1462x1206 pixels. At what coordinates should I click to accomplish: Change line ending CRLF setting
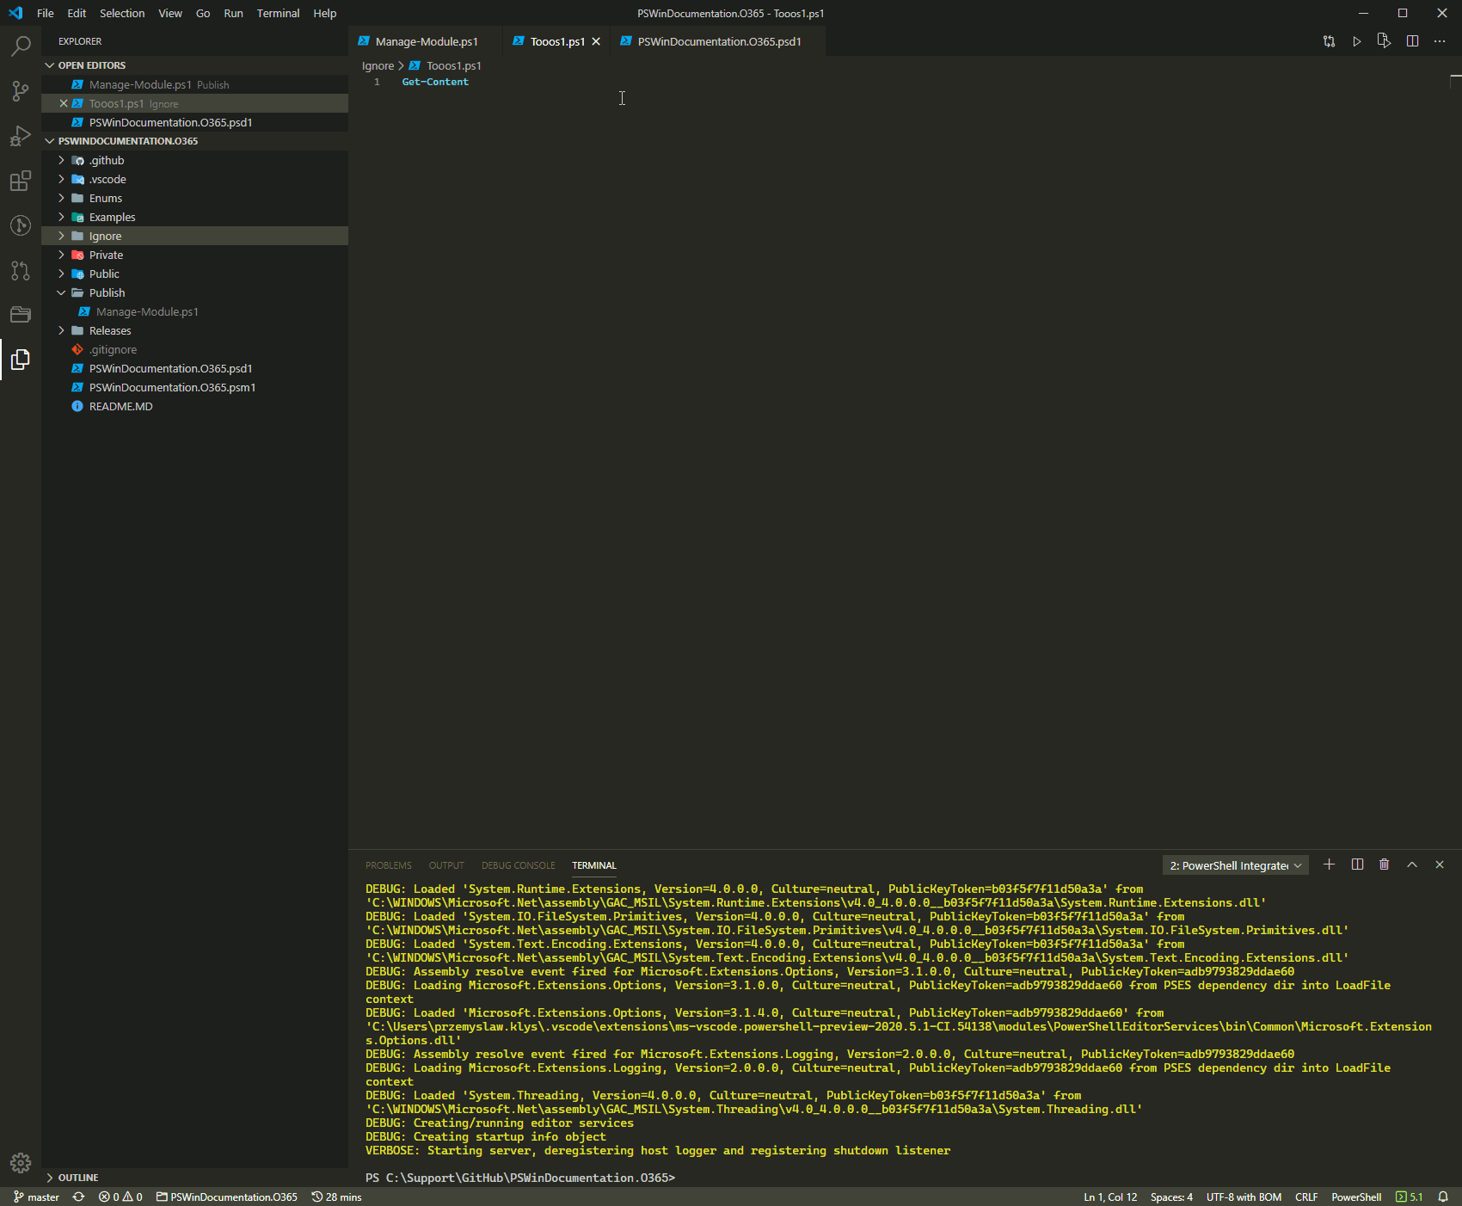[1306, 1197]
